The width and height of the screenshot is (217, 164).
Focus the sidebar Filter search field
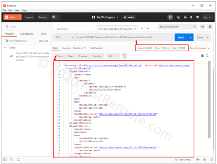click(27, 27)
